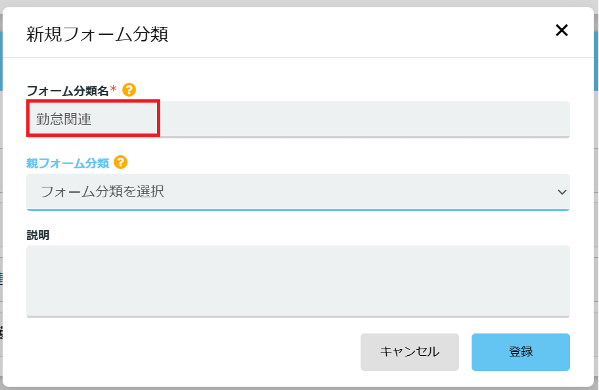Click the blue underline of 親フォーム分類 dropdown
599x390 pixels.
coord(298,210)
